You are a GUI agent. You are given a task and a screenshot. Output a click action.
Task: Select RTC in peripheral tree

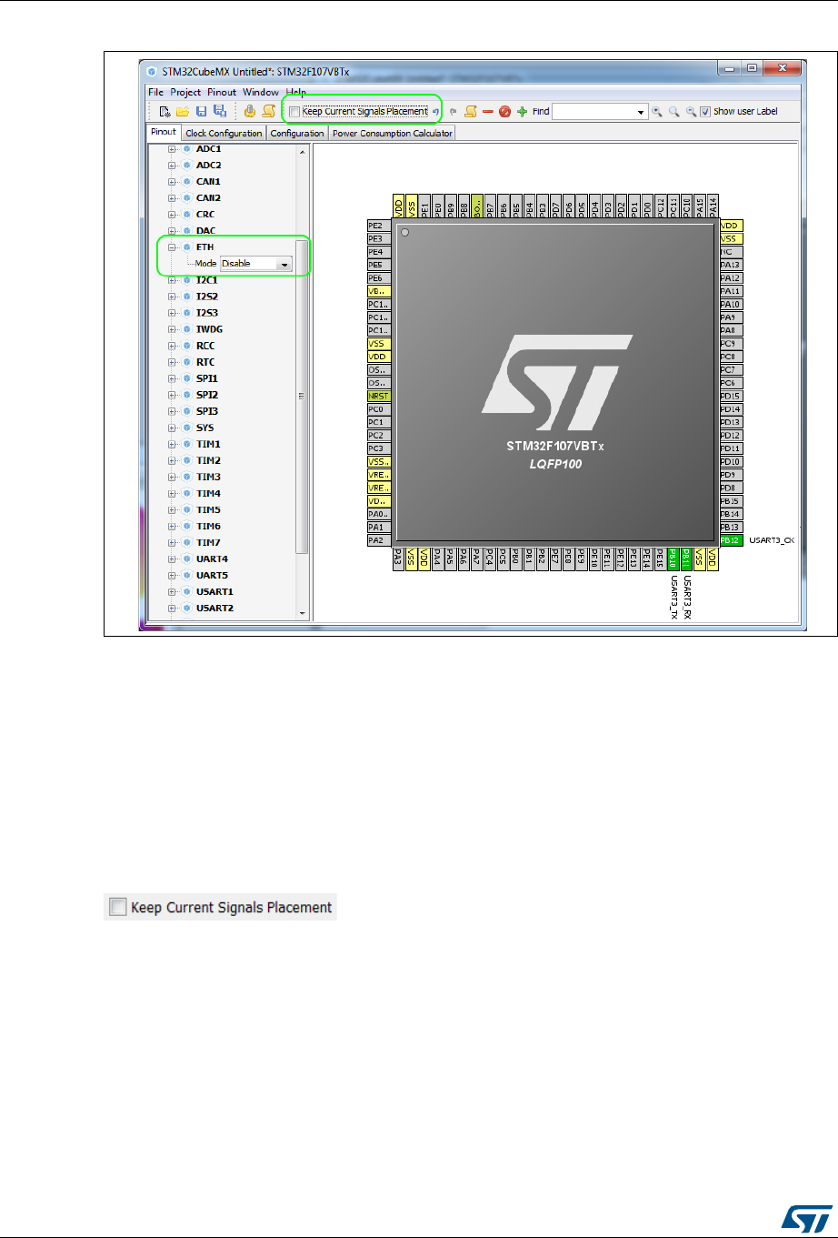(205, 362)
